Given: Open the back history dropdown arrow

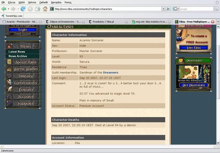Looking at the screenshot, I should [x=9, y=9].
